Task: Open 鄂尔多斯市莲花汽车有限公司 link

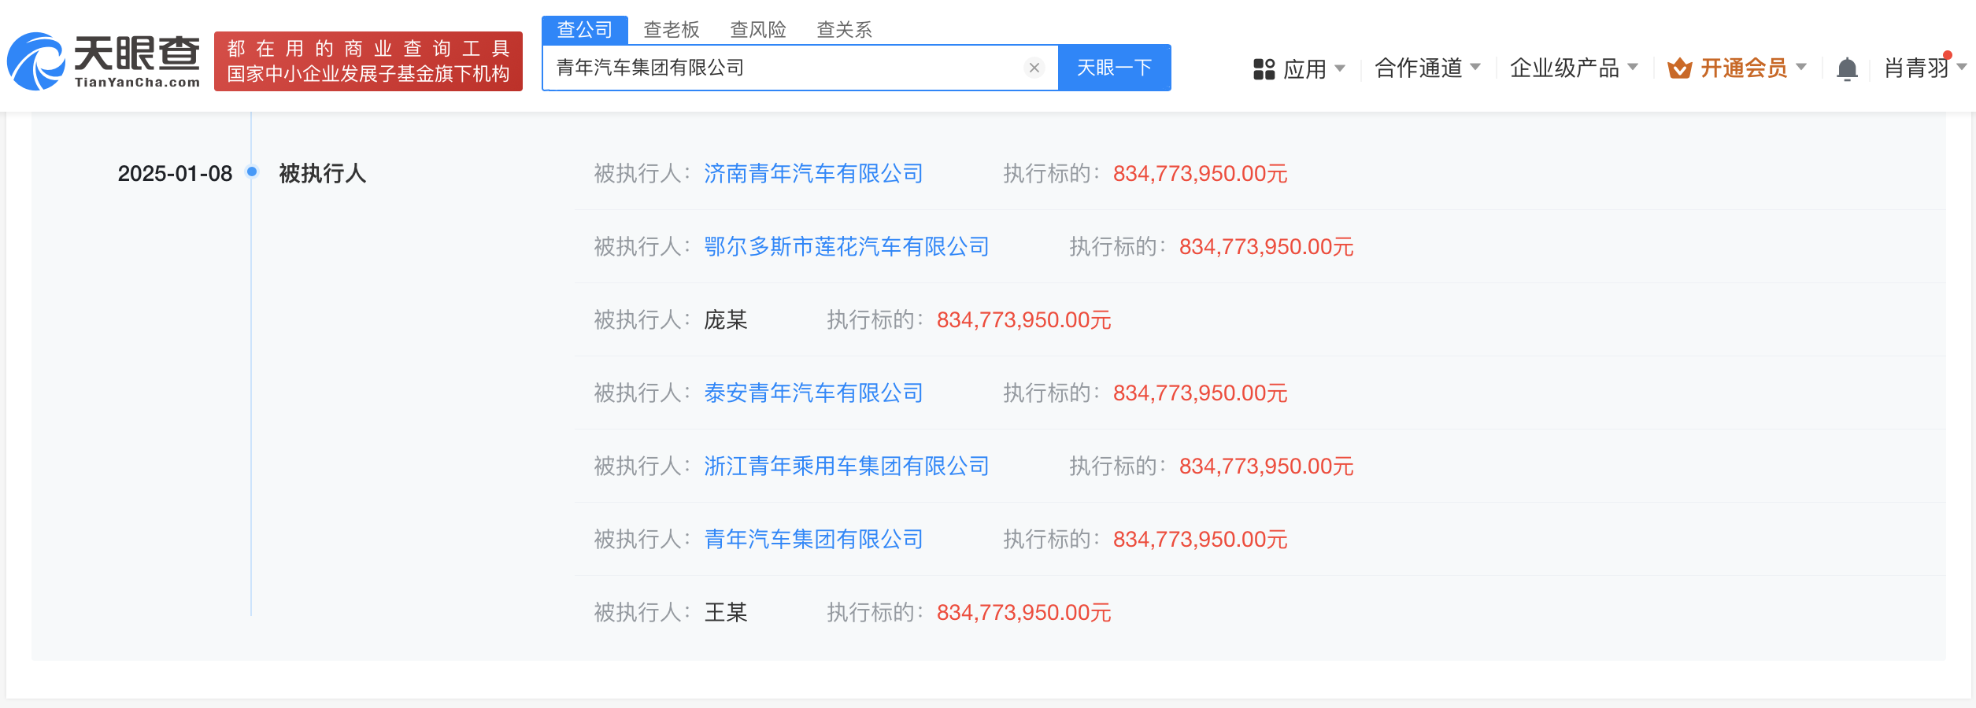Action: tap(846, 247)
